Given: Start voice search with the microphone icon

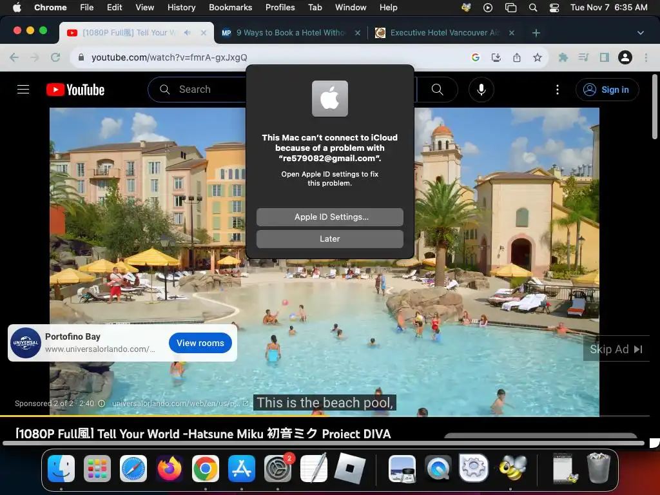Looking at the screenshot, I should click(481, 90).
